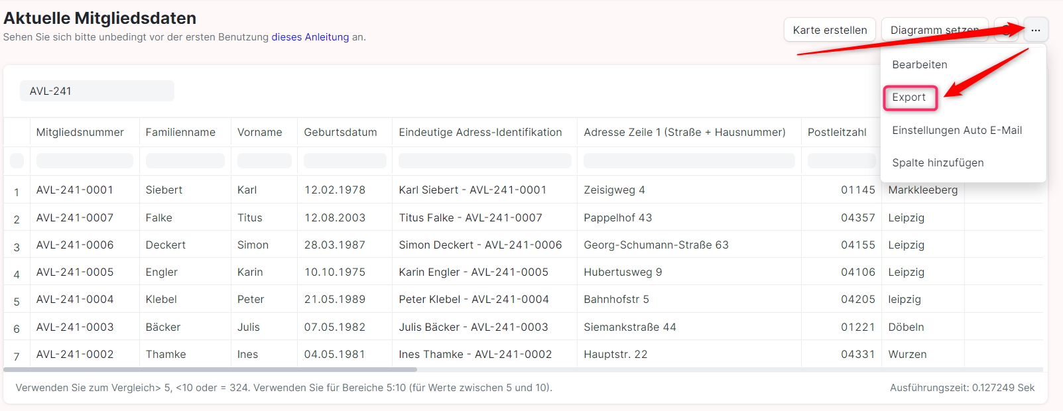1063x411 pixels.
Task: Click the Karte erstellen button
Action: click(x=830, y=30)
